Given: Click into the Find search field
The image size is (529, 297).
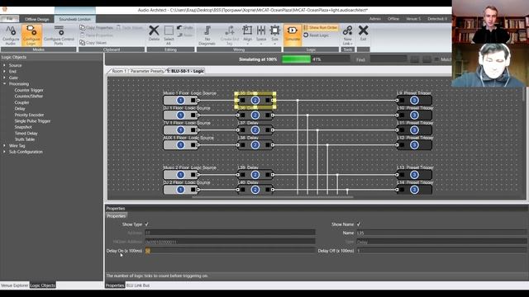Looking at the screenshot, I should 388,59.
